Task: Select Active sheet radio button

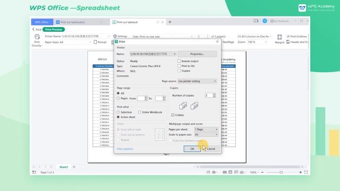Action: 118,117
